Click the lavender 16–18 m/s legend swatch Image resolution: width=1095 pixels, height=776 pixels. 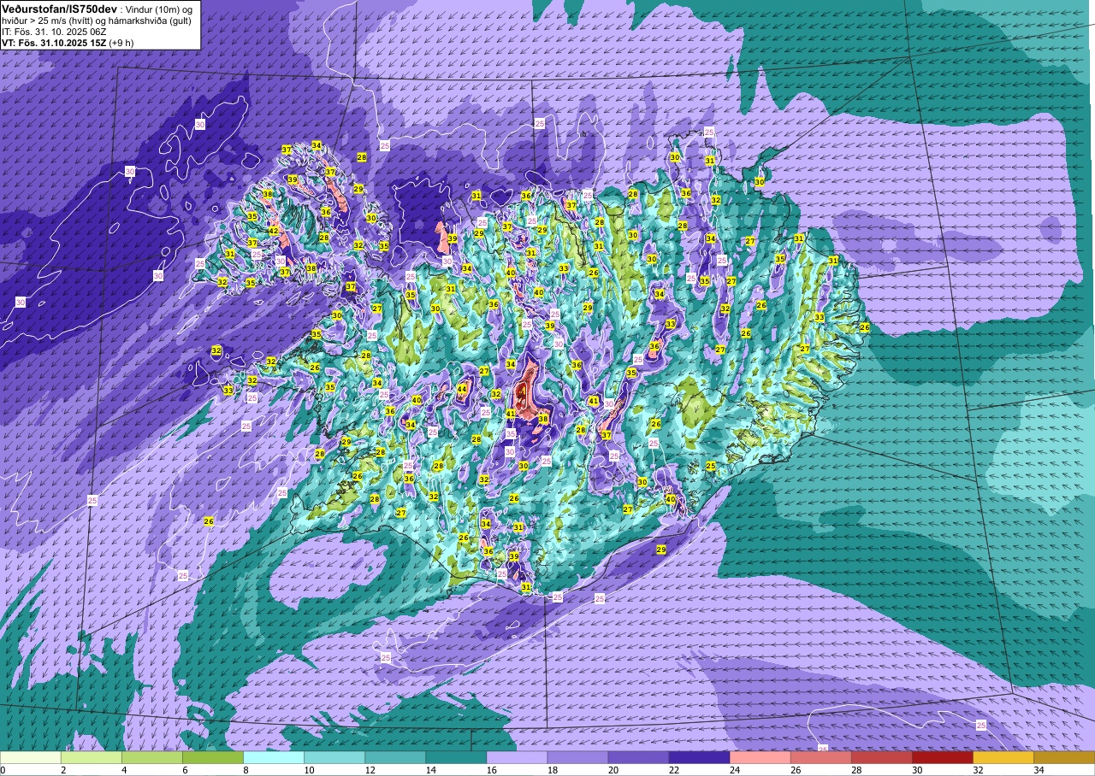click(x=517, y=757)
